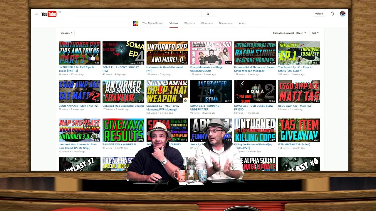This screenshot has height=211, width=376.
Task: Add Drop That Weapon video to Watch Later
Action: [x=185, y=101]
